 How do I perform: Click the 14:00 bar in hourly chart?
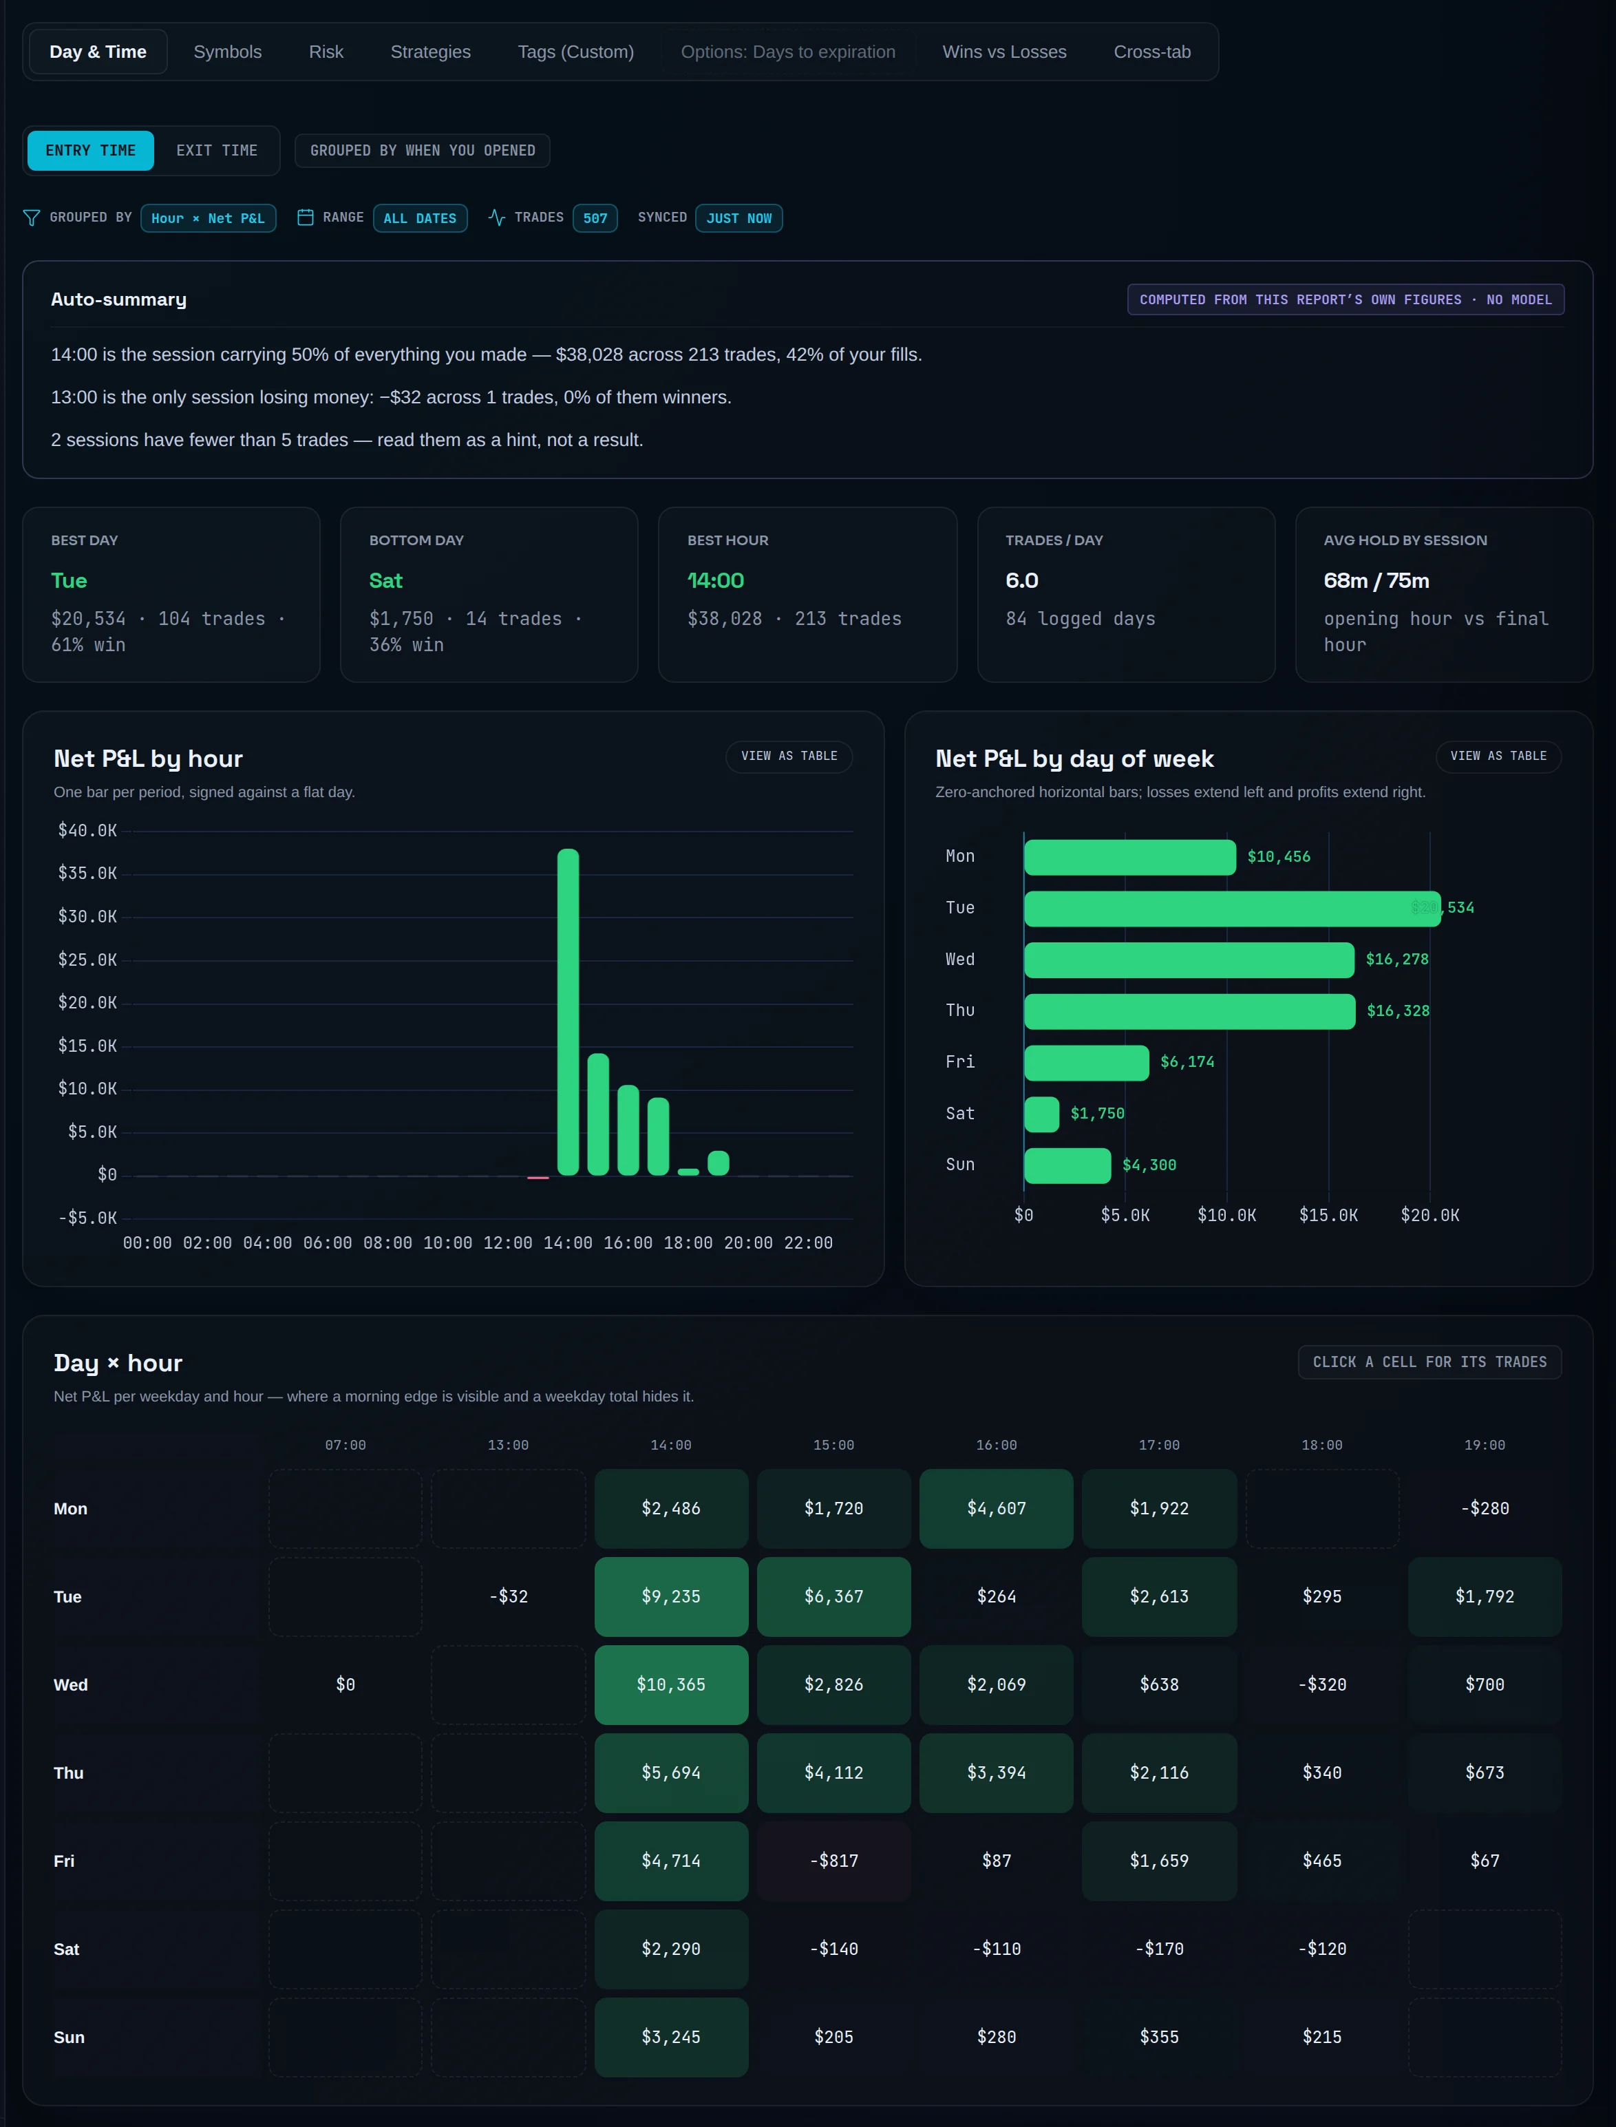(568, 1012)
